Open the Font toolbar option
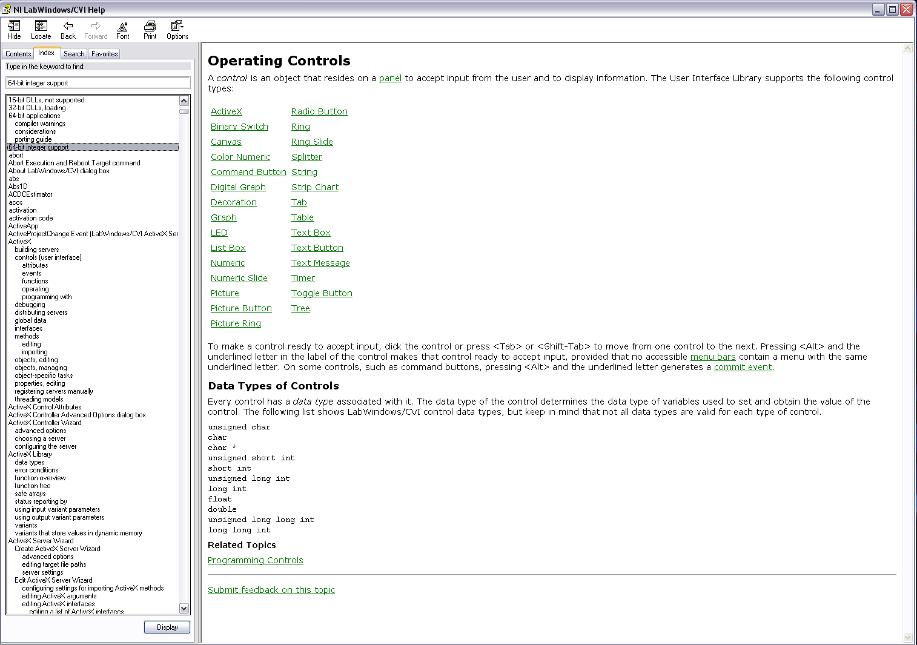Image resolution: width=917 pixels, height=645 pixels. (x=122, y=30)
